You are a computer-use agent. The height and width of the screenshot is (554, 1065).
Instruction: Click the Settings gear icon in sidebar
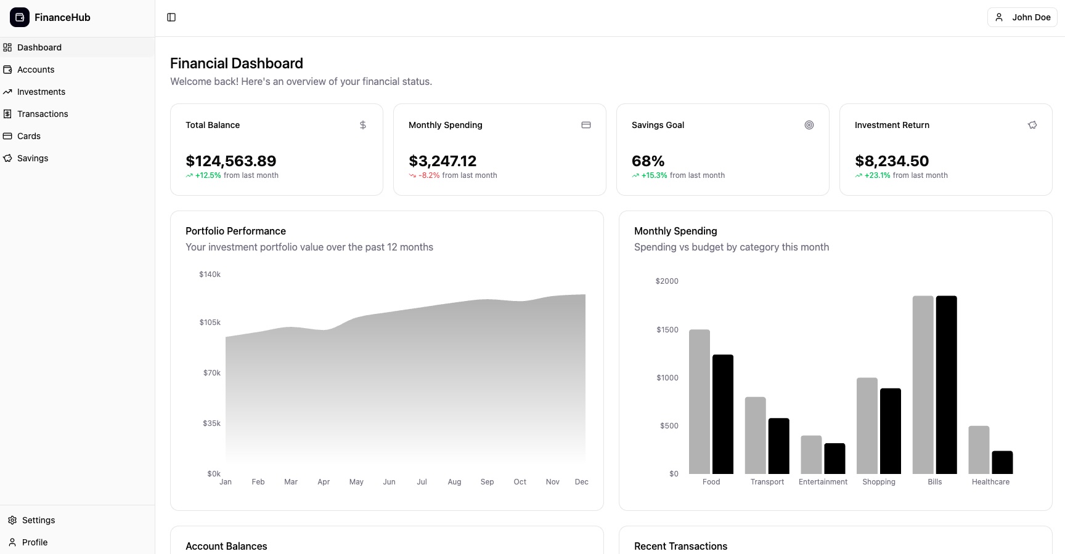tap(12, 520)
